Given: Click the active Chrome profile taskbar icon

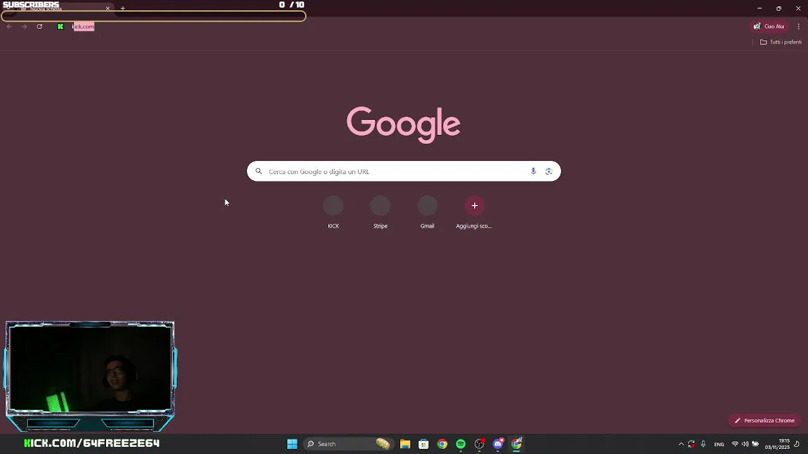Looking at the screenshot, I should [x=517, y=444].
